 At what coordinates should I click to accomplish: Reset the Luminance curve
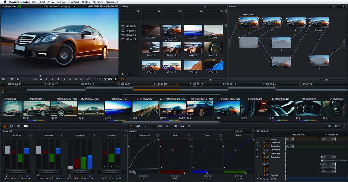tap(157, 135)
